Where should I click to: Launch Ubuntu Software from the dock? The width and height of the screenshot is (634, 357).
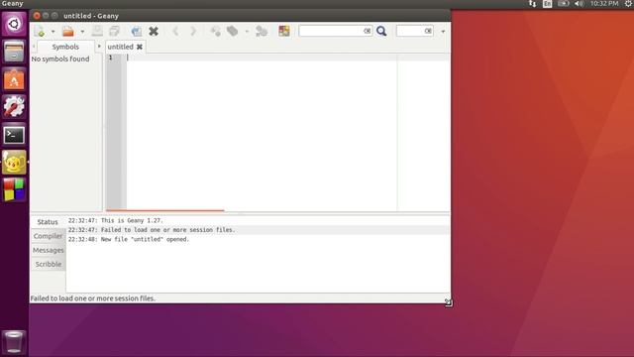coord(14,79)
